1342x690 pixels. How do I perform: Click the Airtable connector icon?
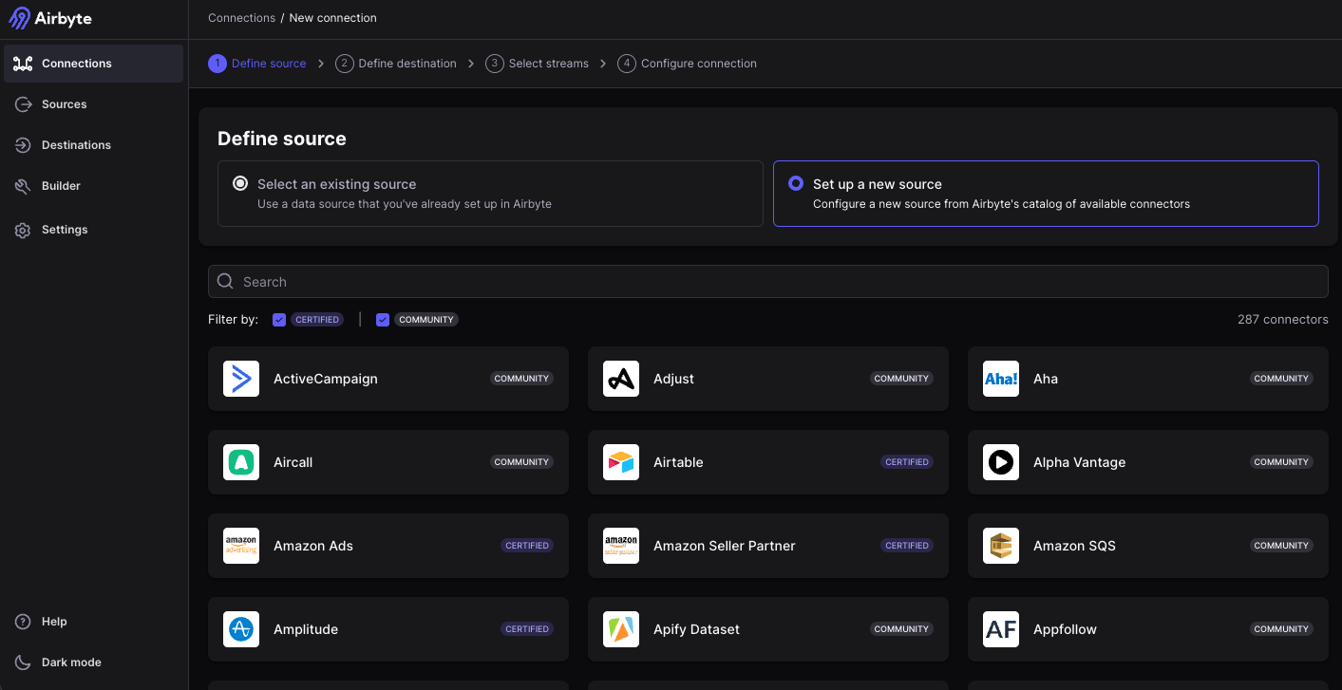[621, 462]
